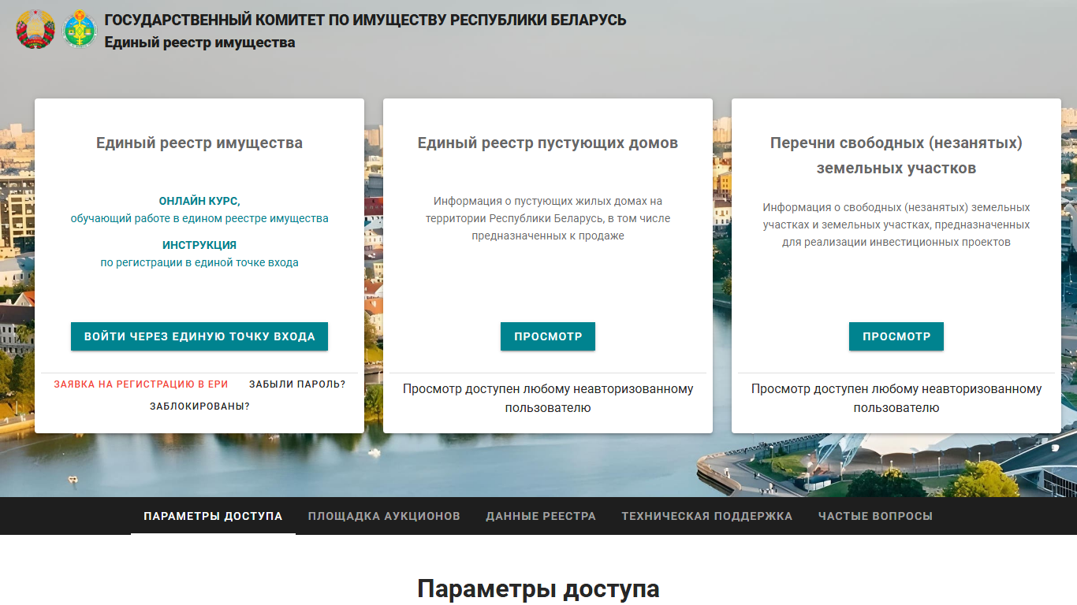Open the ИНСТРУКЦИЯ registration guide link

[199, 245]
